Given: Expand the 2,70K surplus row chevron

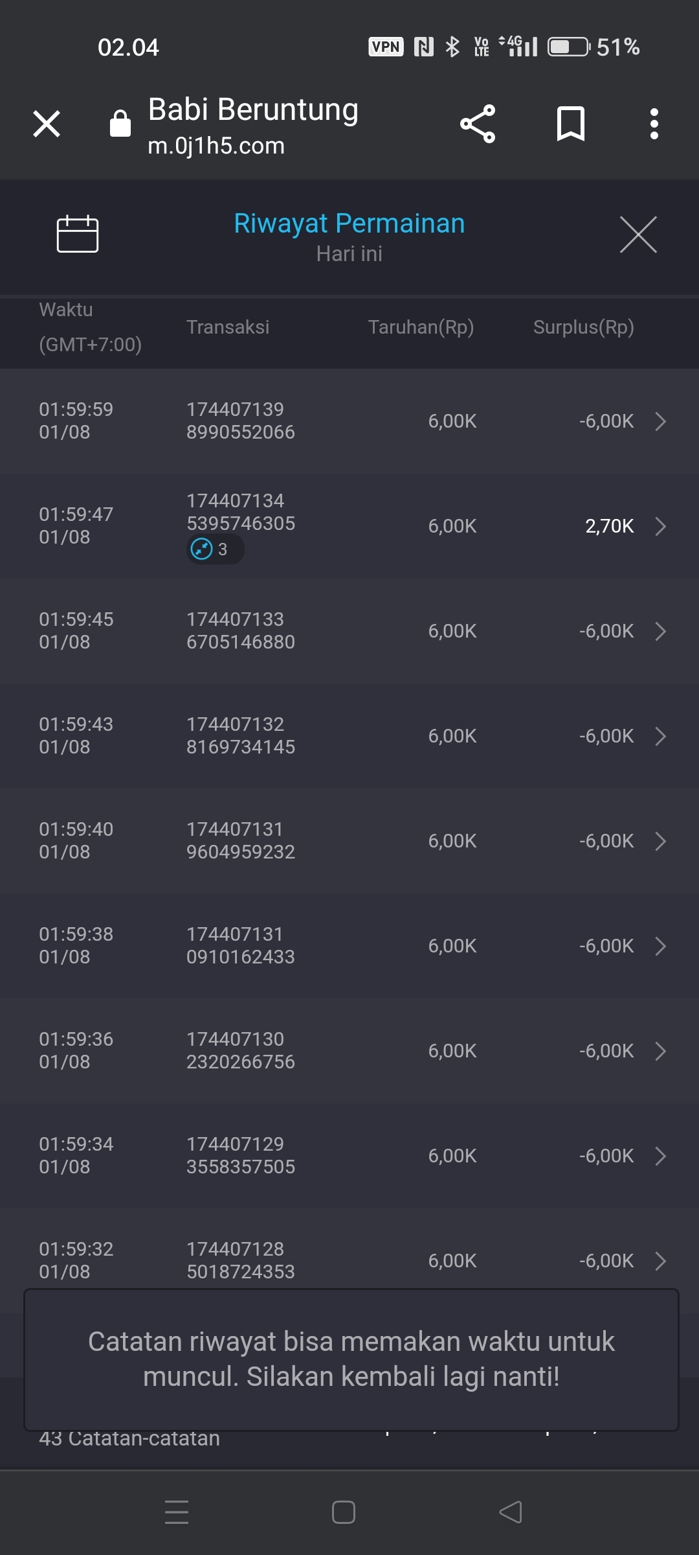Looking at the screenshot, I should [x=660, y=526].
